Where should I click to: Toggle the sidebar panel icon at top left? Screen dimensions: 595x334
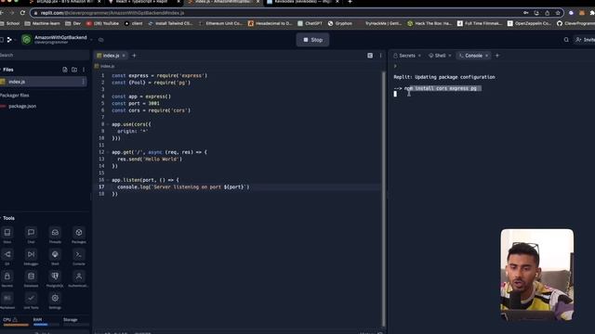(x=2, y=39)
